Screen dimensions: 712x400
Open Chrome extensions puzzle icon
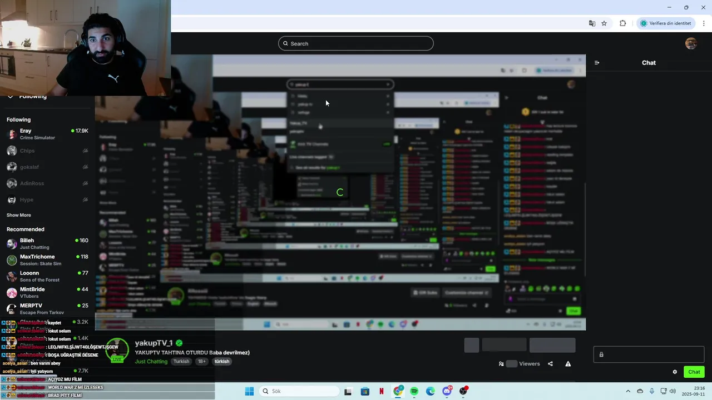[x=622, y=23]
